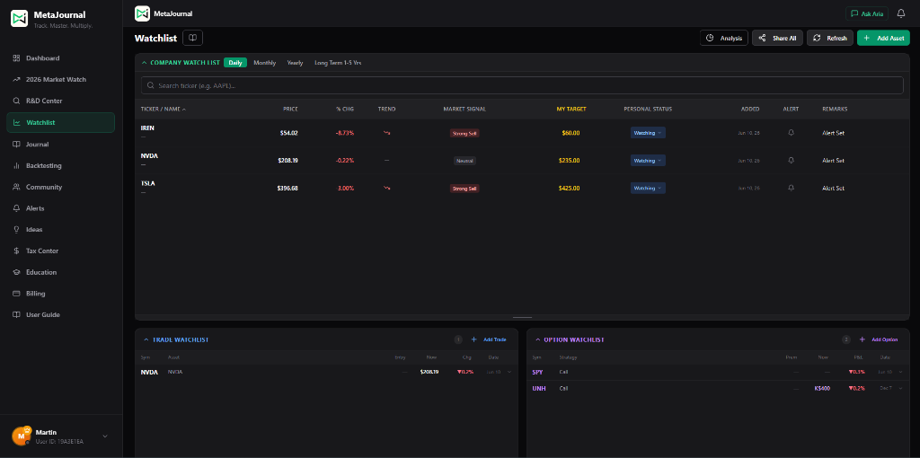Open the Billing card icon
The height and width of the screenshot is (458, 920).
(x=16, y=294)
